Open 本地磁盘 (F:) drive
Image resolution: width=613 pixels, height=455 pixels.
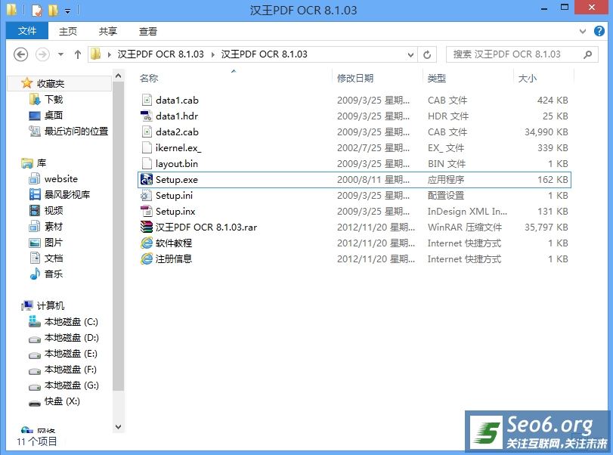click(70, 370)
